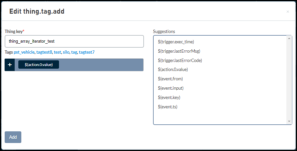Select $(action.0.value) in Suggestions list
The width and height of the screenshot is (297, 151).
pyautogui.click(x=173, y=70)
